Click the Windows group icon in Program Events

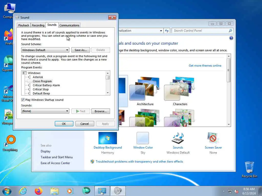tap(25, 73)
